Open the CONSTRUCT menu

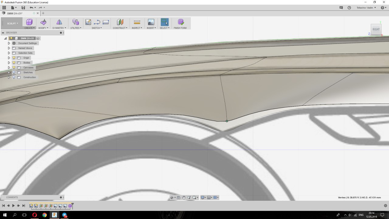pos(120,28)
